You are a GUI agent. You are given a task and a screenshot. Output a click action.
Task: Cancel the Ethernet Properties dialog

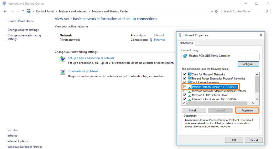(254, 140)
